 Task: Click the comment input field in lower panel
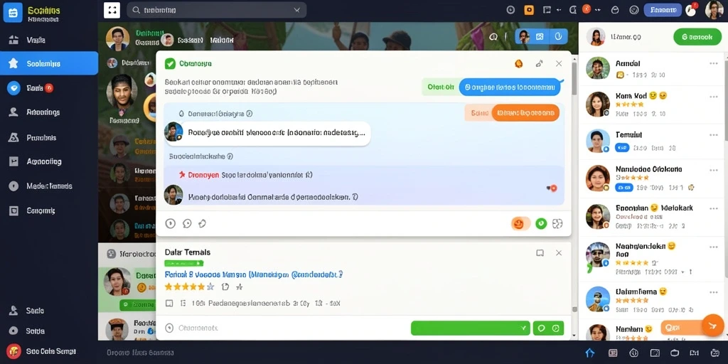[x=283, y=328]
